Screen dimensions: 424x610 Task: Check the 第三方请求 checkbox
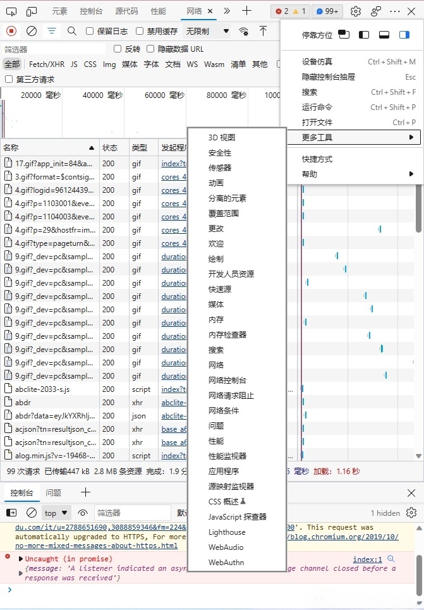[9, 79]
